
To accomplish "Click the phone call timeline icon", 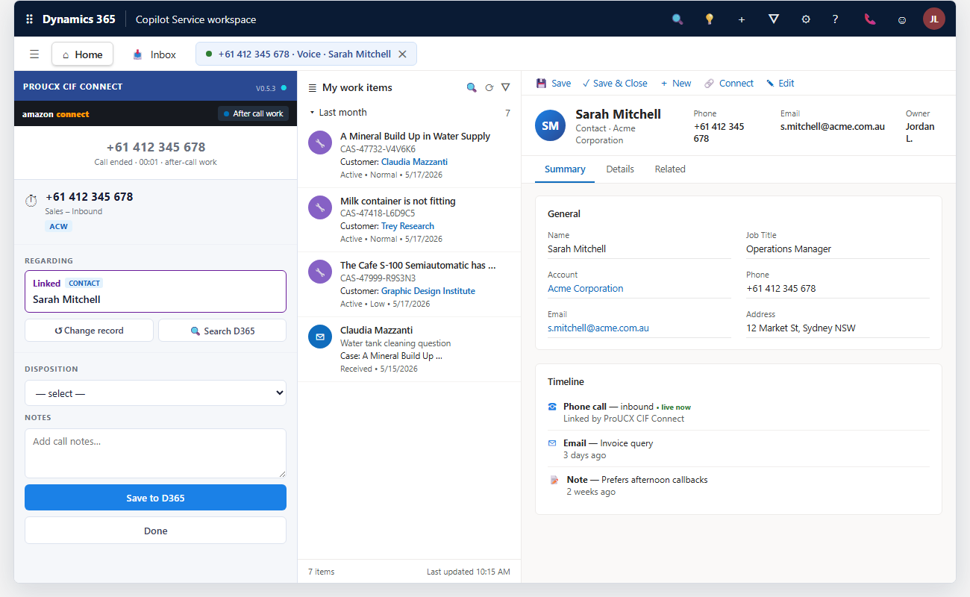I will coord(553,407).
